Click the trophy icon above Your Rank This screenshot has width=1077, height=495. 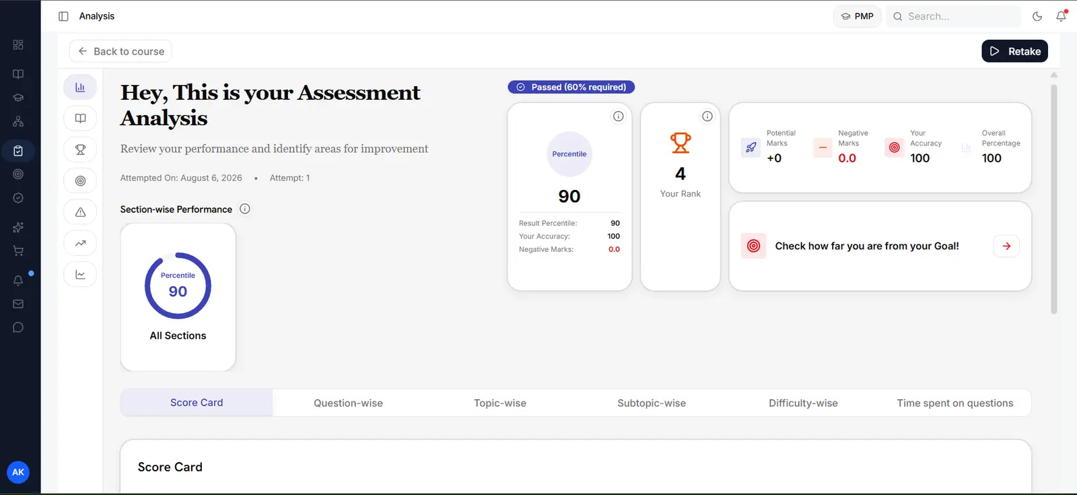point(681,143)
